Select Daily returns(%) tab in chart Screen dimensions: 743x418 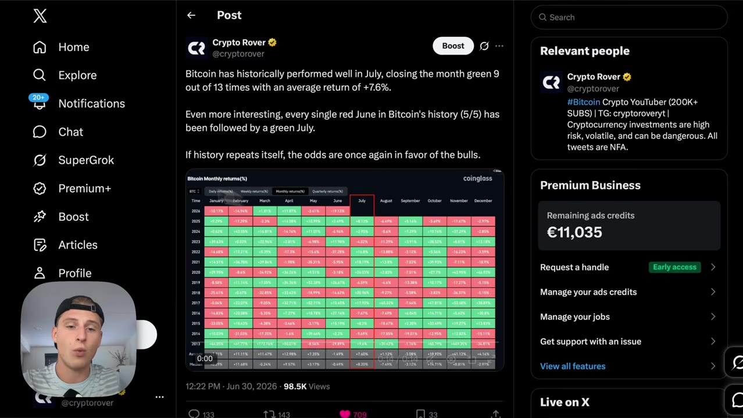click(x=221, y=191)
